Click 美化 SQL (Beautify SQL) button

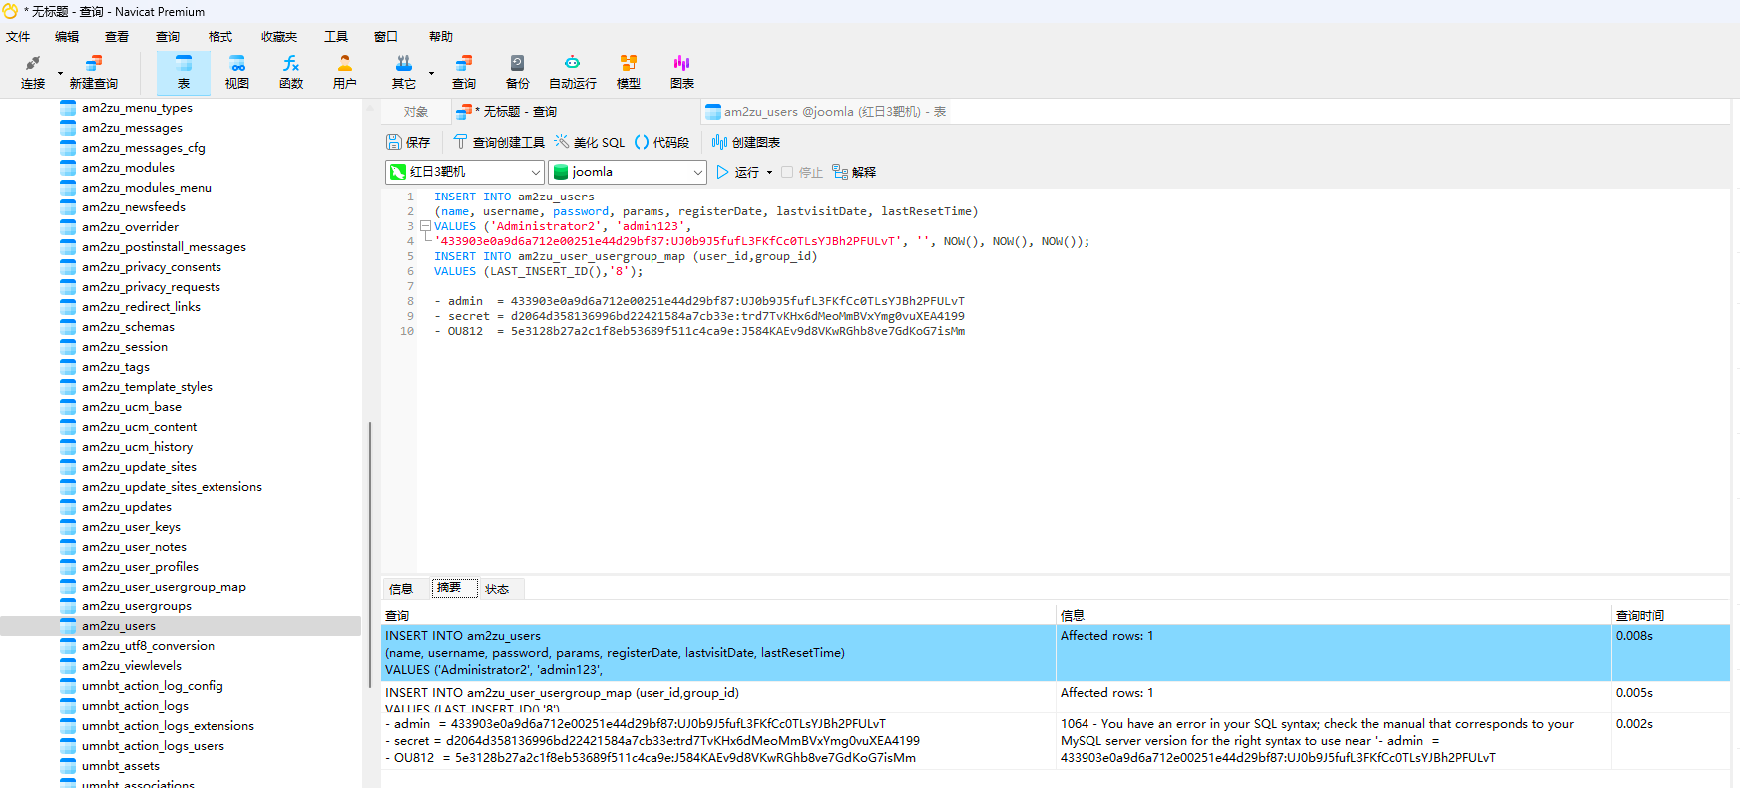(x=590, y=142)
